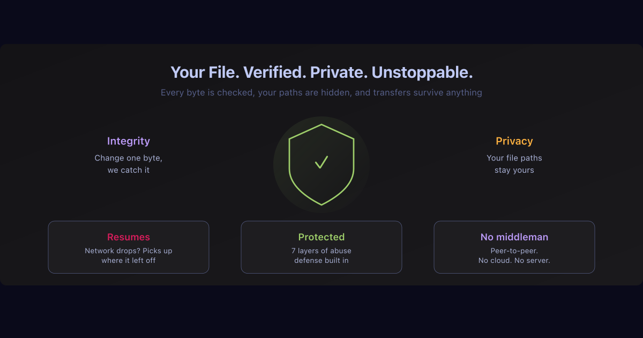This screenshot has width=643, height=338.
Task: Expand the Privacy description text
Action: 514,164
